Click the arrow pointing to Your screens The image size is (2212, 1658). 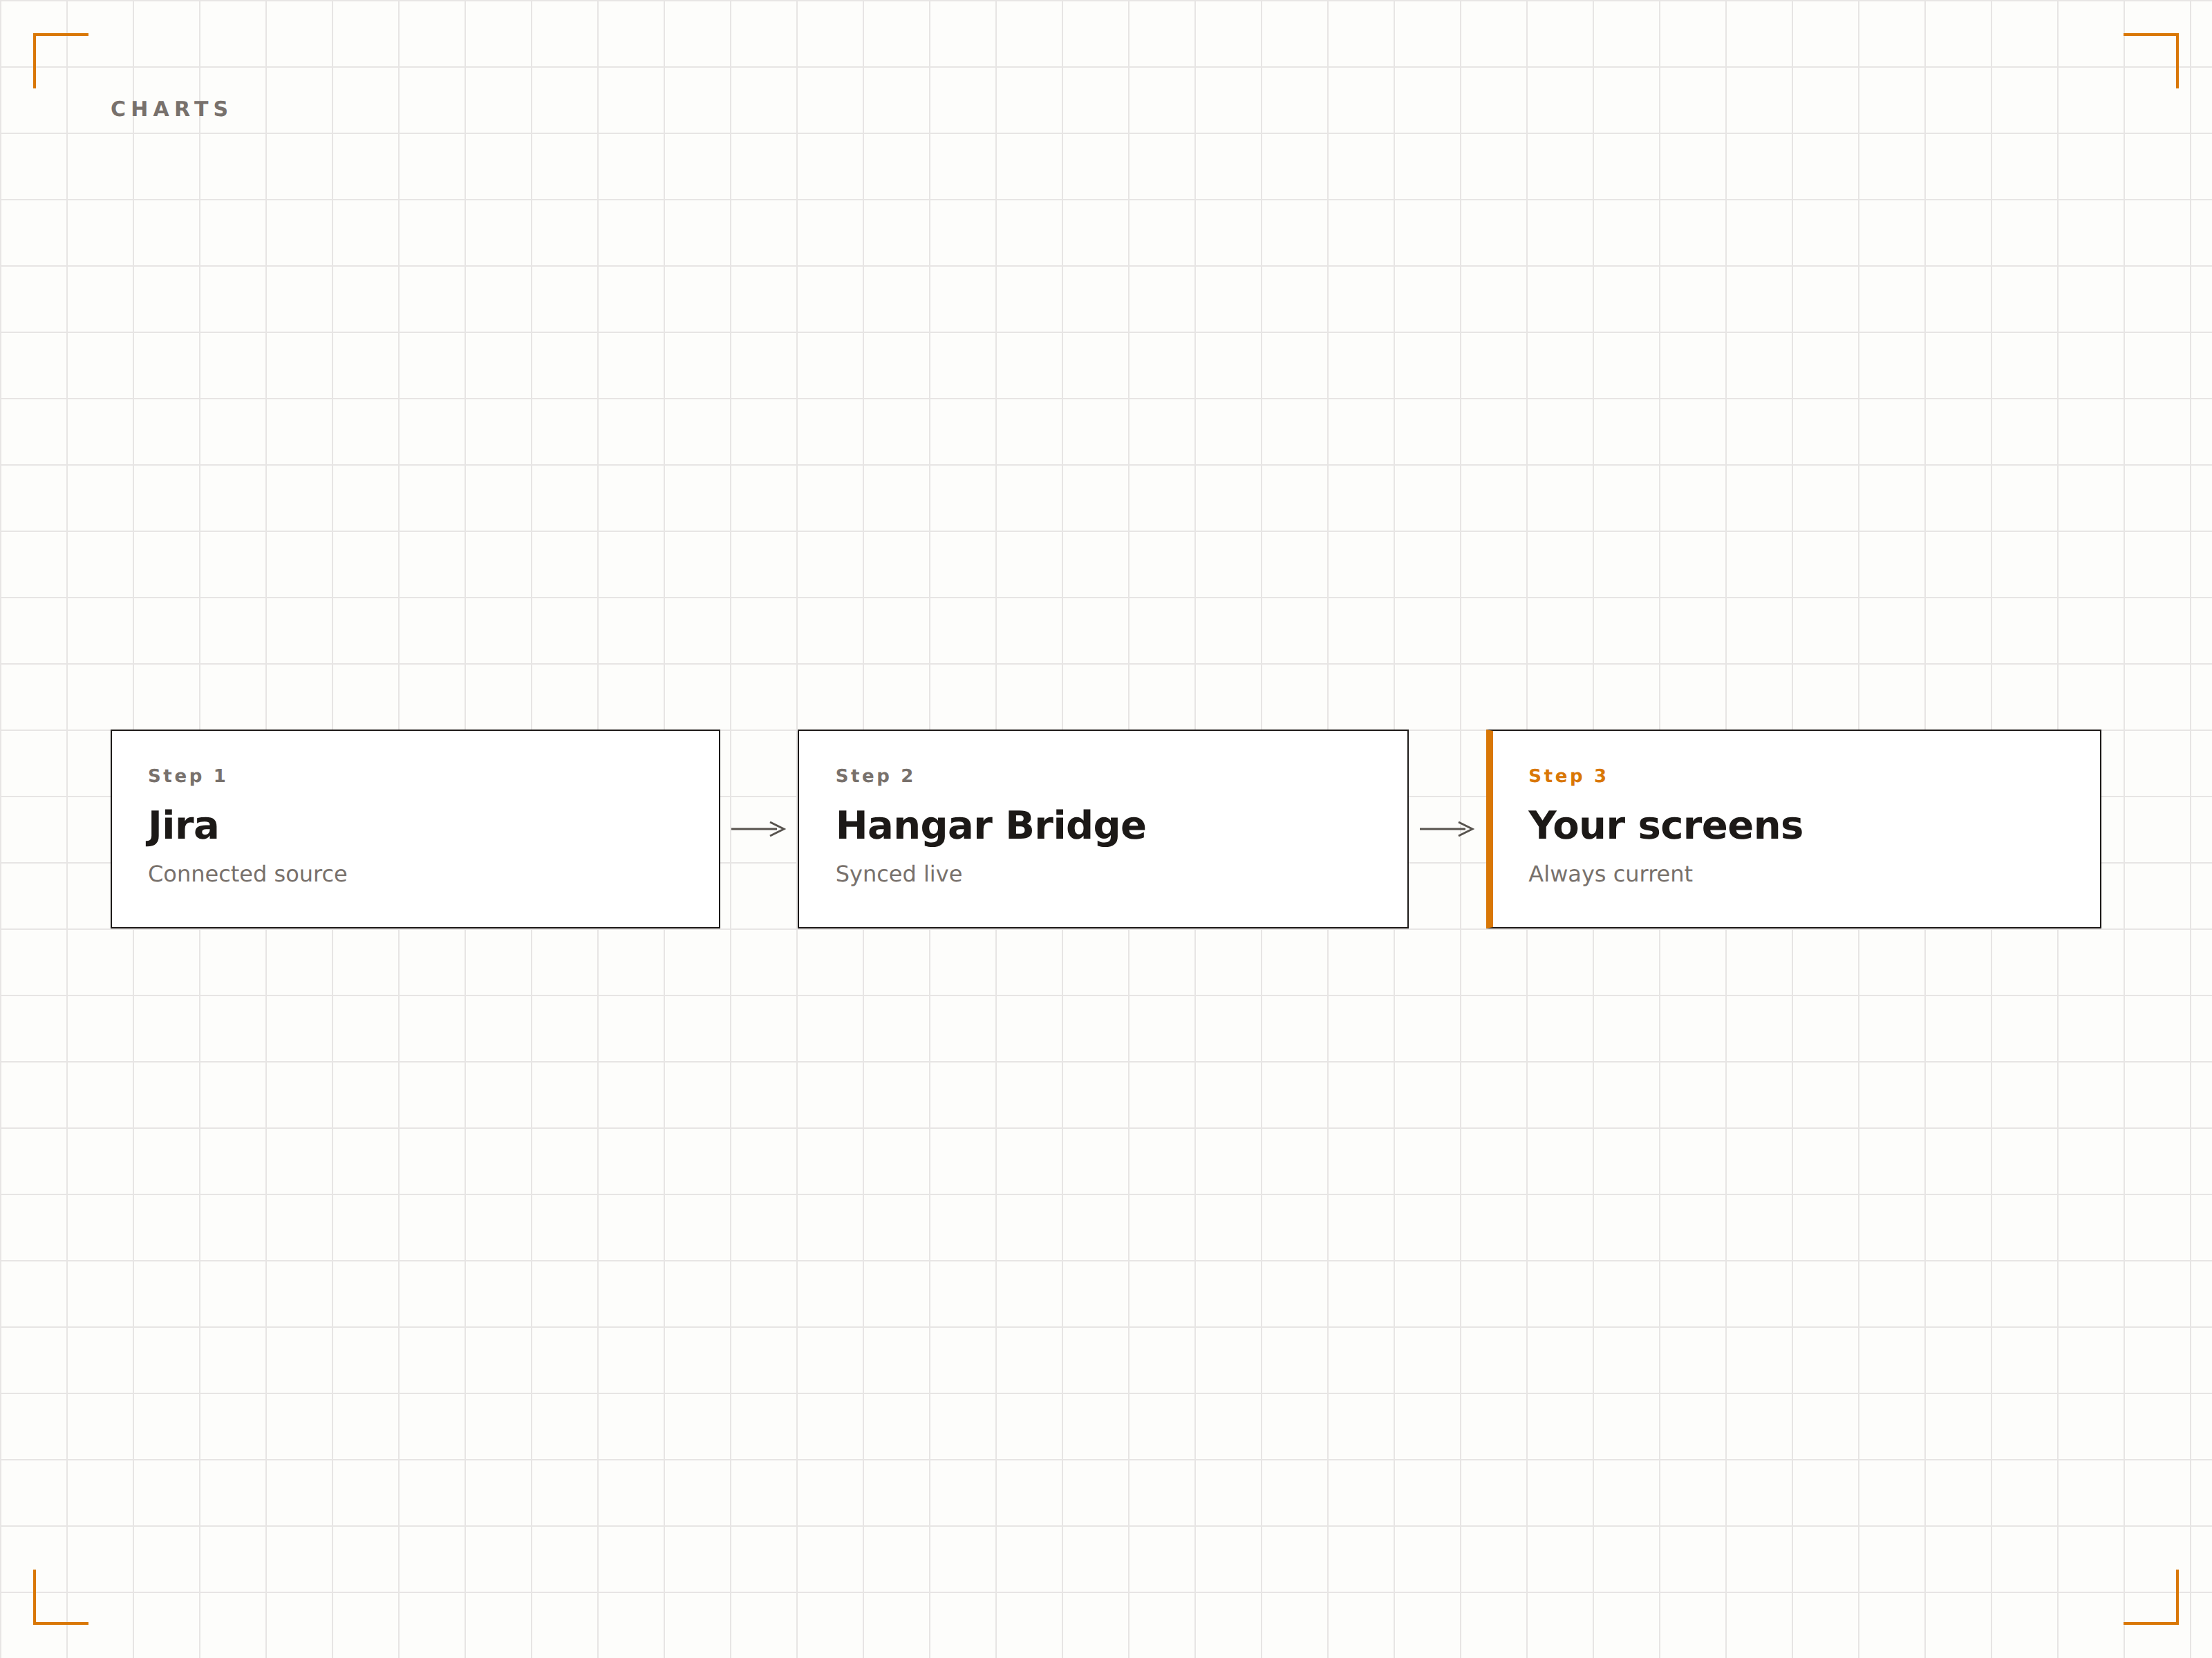(1447, 828)
